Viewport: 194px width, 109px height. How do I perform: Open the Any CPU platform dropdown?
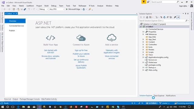(57, 9)
